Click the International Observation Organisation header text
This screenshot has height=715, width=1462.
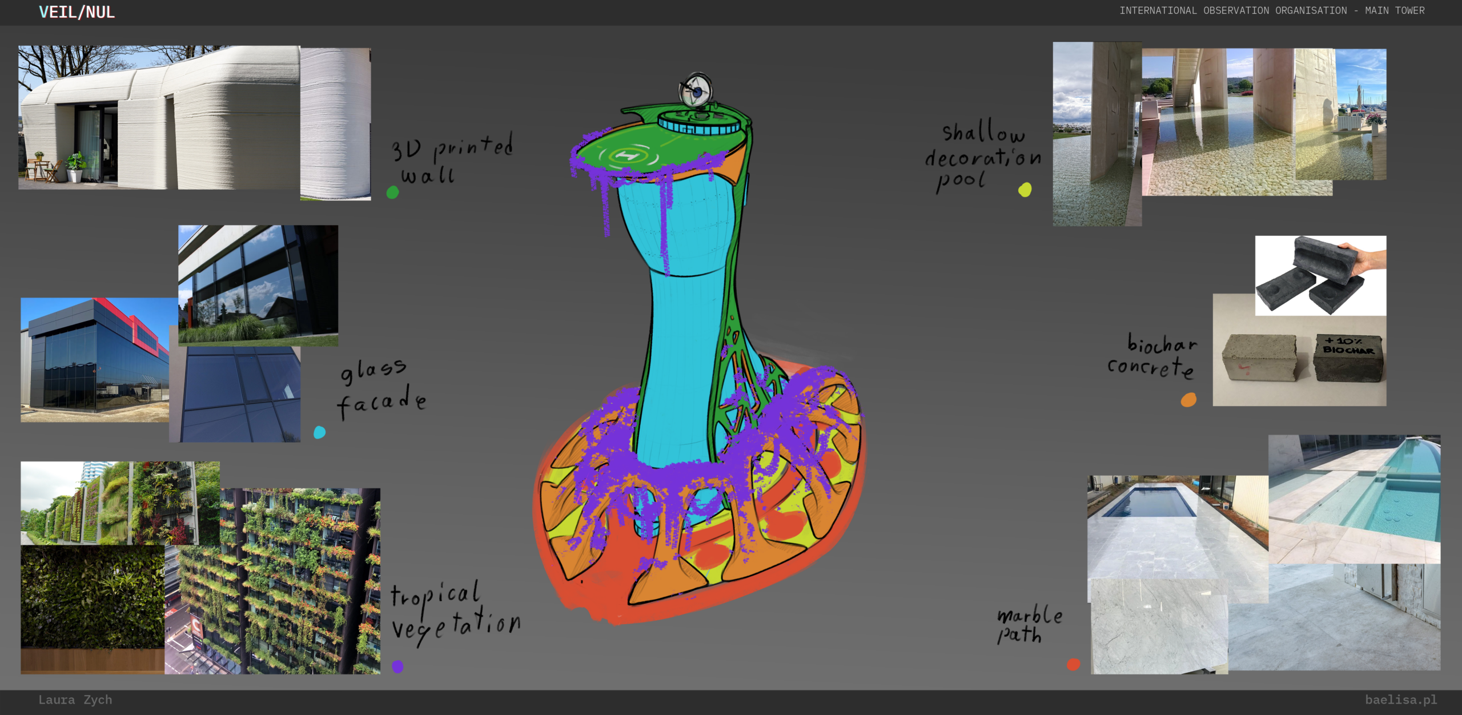(x=1271, y=11)
